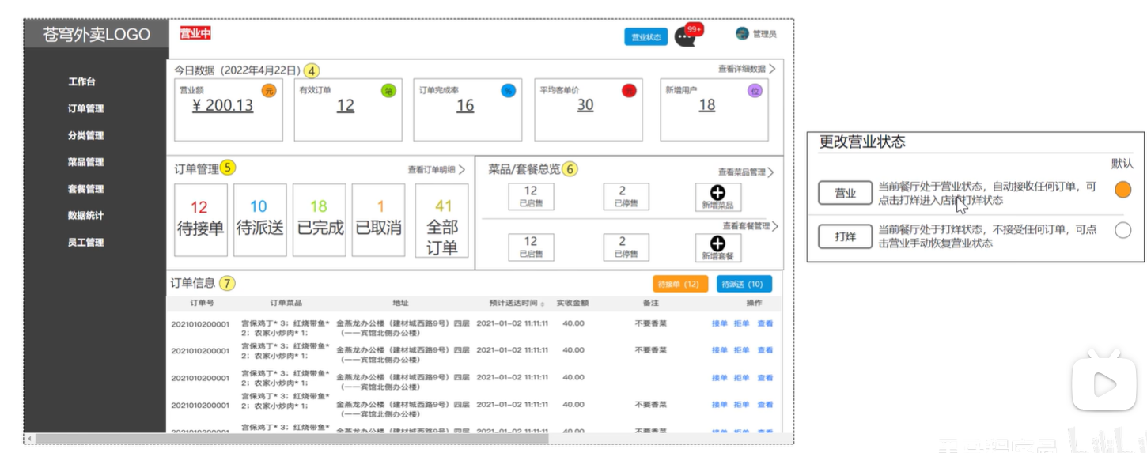1147x453 pixels.
Task: Click the orange 元 badge on 营业额
Action: pos(269,91)
